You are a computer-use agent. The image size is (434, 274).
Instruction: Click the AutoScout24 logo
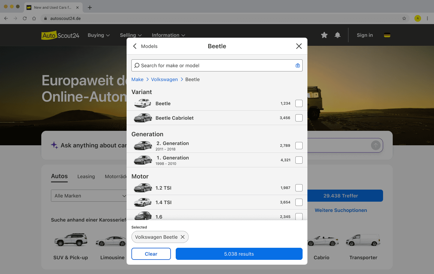[x=60, y=35]
